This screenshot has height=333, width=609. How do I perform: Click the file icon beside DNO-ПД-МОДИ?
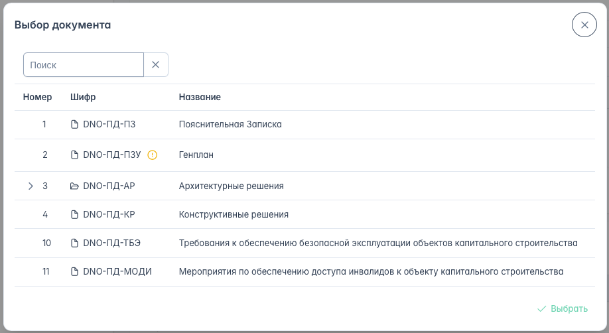pyautogui.click(x=75, y=272)
